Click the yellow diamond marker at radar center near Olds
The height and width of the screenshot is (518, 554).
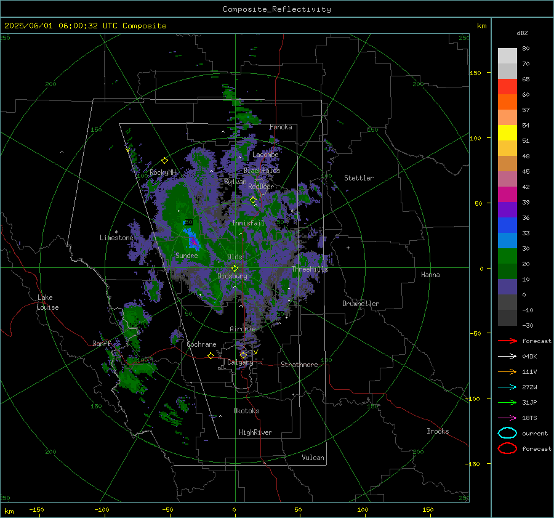point(235,269)
